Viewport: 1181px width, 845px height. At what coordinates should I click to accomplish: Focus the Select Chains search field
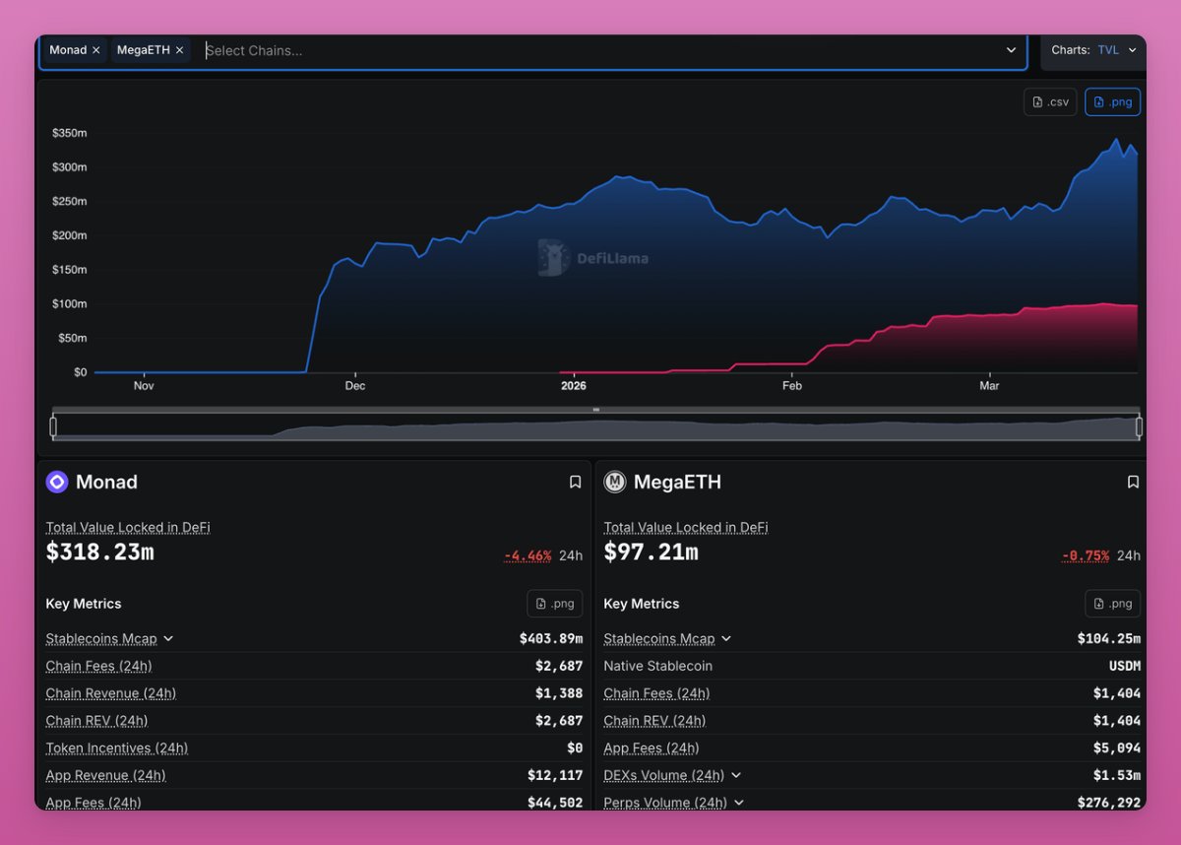coord(590,50)
